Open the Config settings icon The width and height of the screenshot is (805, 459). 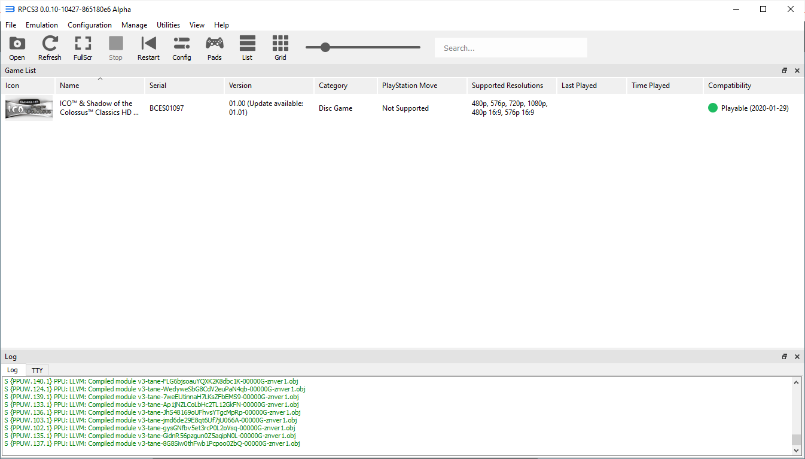[181, 48]
